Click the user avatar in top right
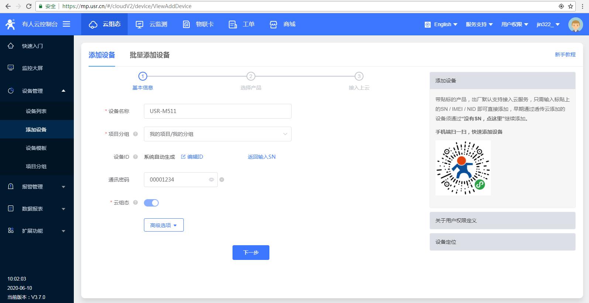 pos(575,24)
